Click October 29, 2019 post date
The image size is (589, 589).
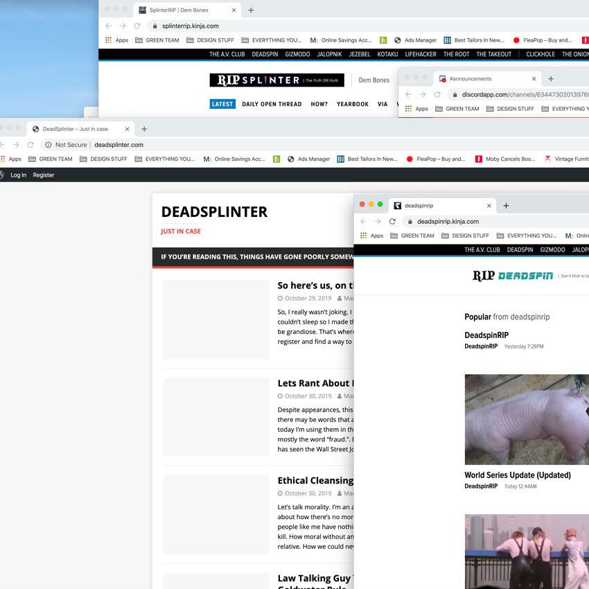[308, 298]
